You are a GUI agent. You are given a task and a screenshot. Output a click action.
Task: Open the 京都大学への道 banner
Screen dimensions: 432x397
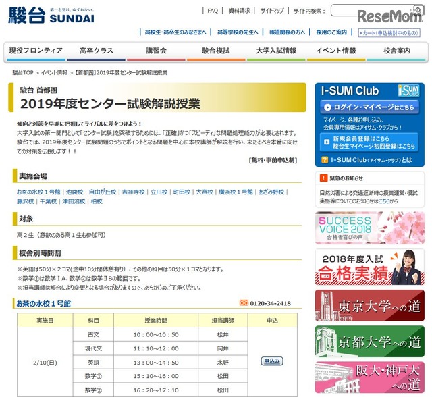369,342
